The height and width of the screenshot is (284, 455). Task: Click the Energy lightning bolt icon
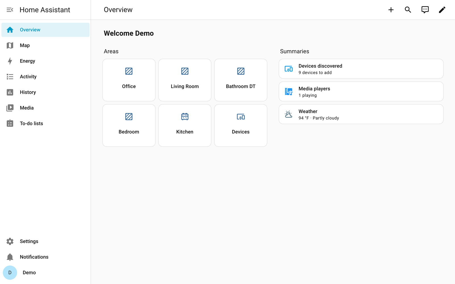click(x=10, y=61)
